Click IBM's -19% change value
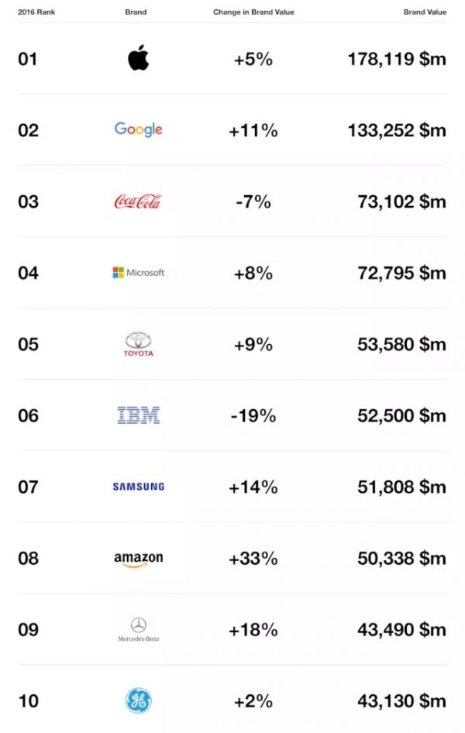Viewport: 465px width, 733px height. [253, 415]
